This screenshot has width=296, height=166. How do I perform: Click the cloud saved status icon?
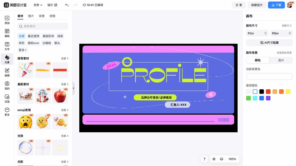click(x=84, y=5)
